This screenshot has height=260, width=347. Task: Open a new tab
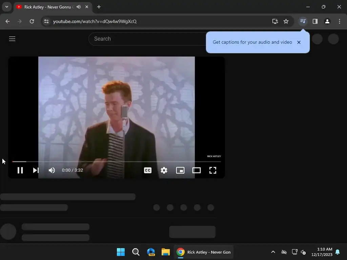(99, 7)
